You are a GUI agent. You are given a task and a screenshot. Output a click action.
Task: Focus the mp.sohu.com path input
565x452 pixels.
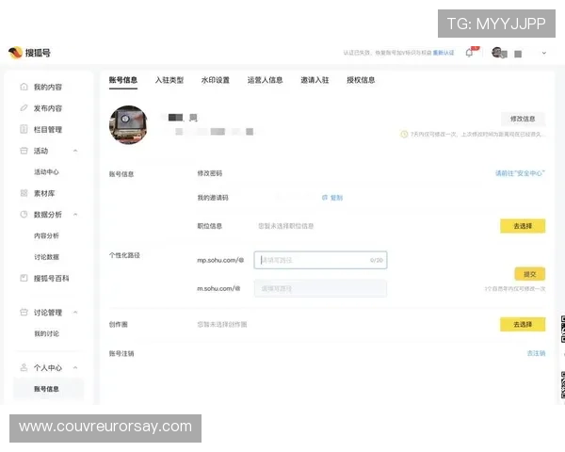pos(320,260)
